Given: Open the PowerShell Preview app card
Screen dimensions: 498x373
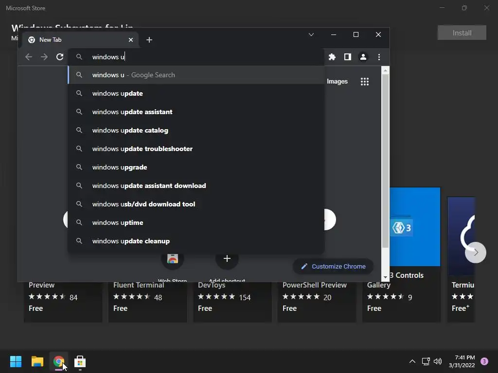Looking at the screenshot, I should [317, 301].
